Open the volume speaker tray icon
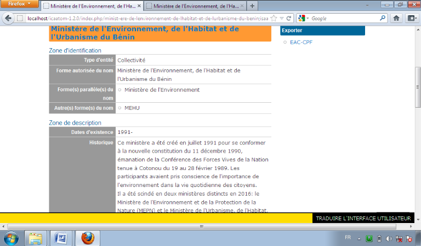The image size is (421, 246). (389, 238)
